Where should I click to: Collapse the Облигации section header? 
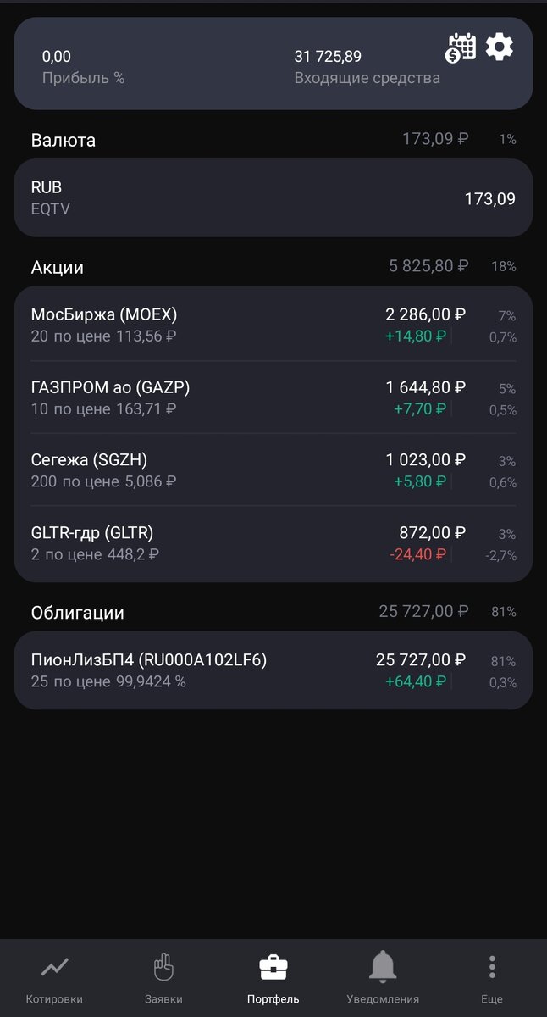[x=273, y=612]
